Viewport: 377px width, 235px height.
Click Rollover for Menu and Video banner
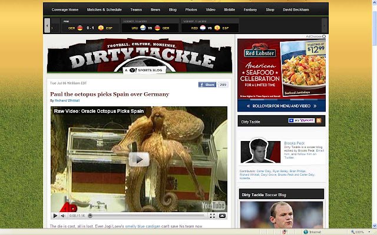coord(282,106)
